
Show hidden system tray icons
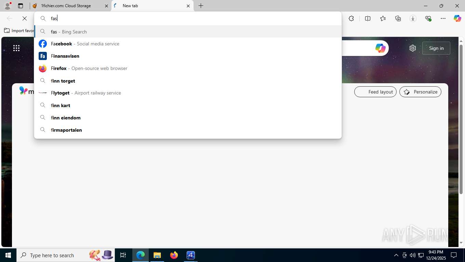396,255
